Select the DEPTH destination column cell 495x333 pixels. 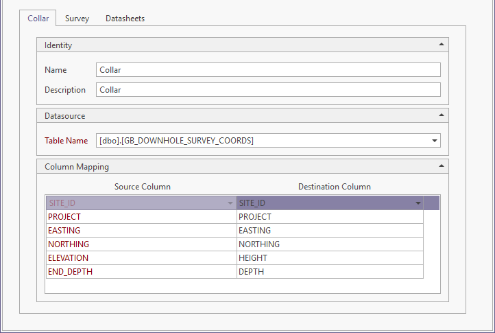[329, 272]
